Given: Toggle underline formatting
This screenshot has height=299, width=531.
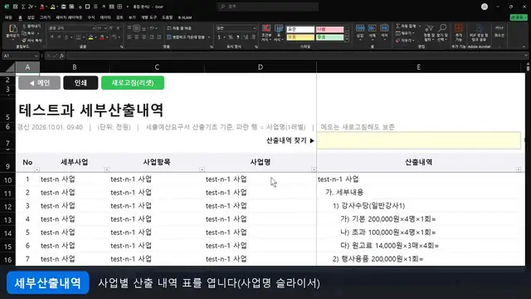Looking at the screenshot, I should 66,37.
